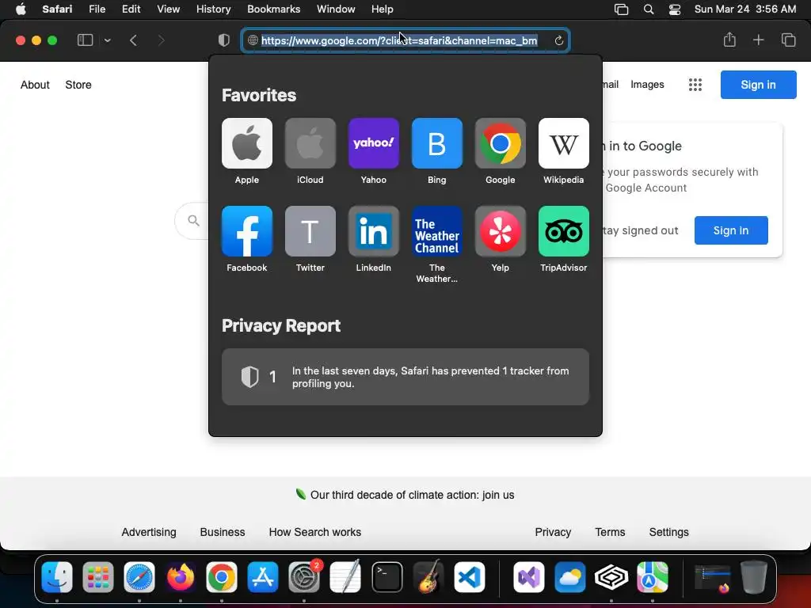Viewport: 811px width, 608px height.
Task: Click the Stage Manager windows menu-bar icon
Action: [x=621, y=9]
